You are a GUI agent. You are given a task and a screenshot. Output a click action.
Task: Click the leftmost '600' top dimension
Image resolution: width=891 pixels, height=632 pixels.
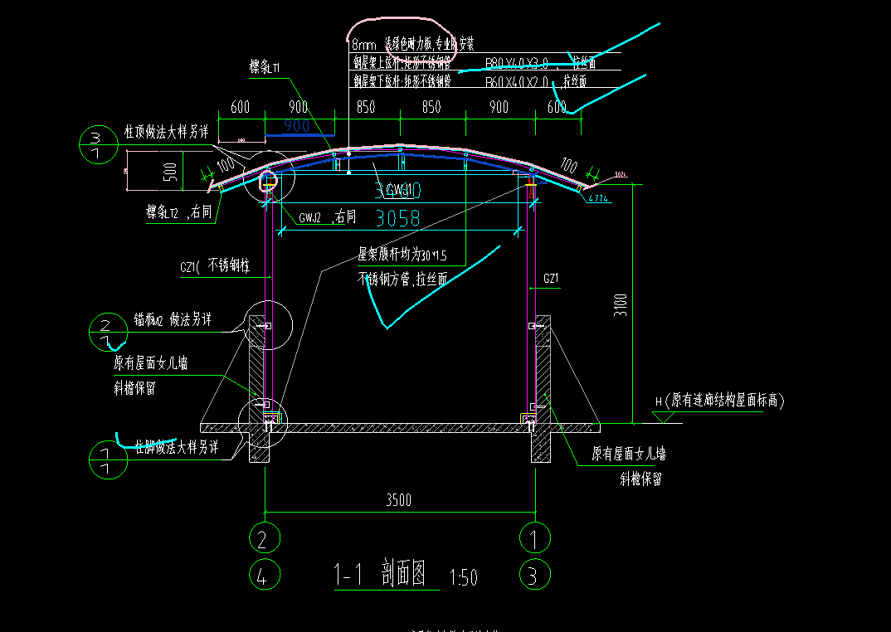[x=240, y=107]
